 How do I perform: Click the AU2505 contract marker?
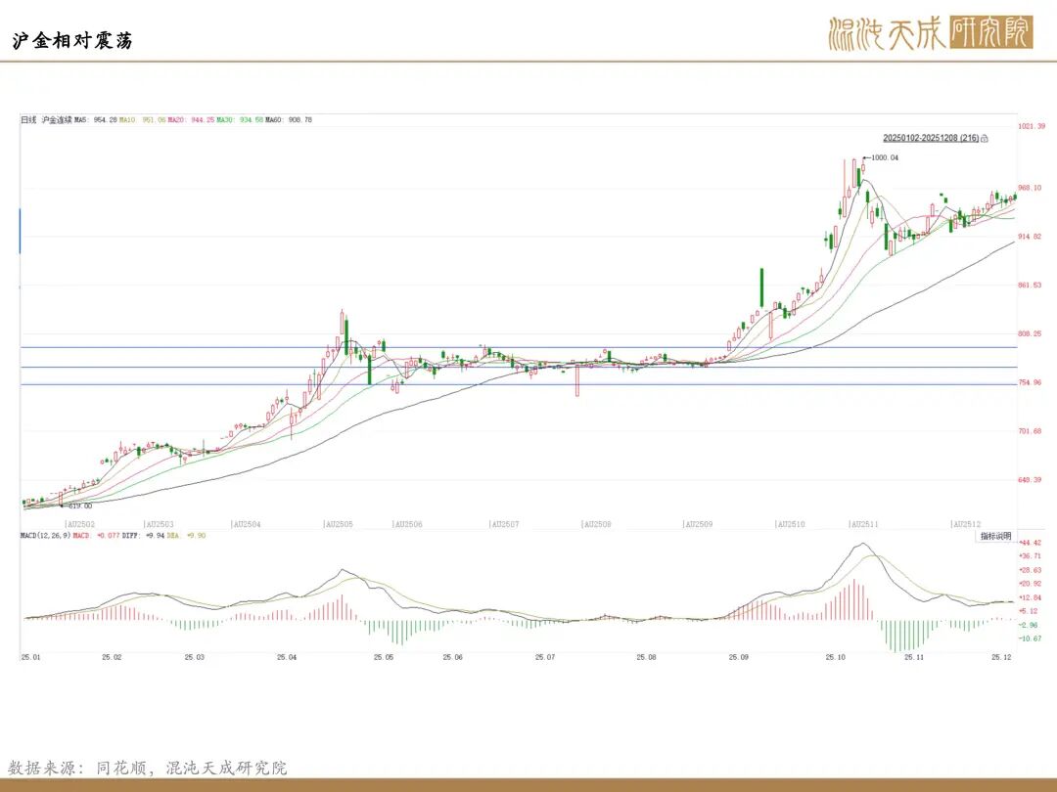pos(339,524)
